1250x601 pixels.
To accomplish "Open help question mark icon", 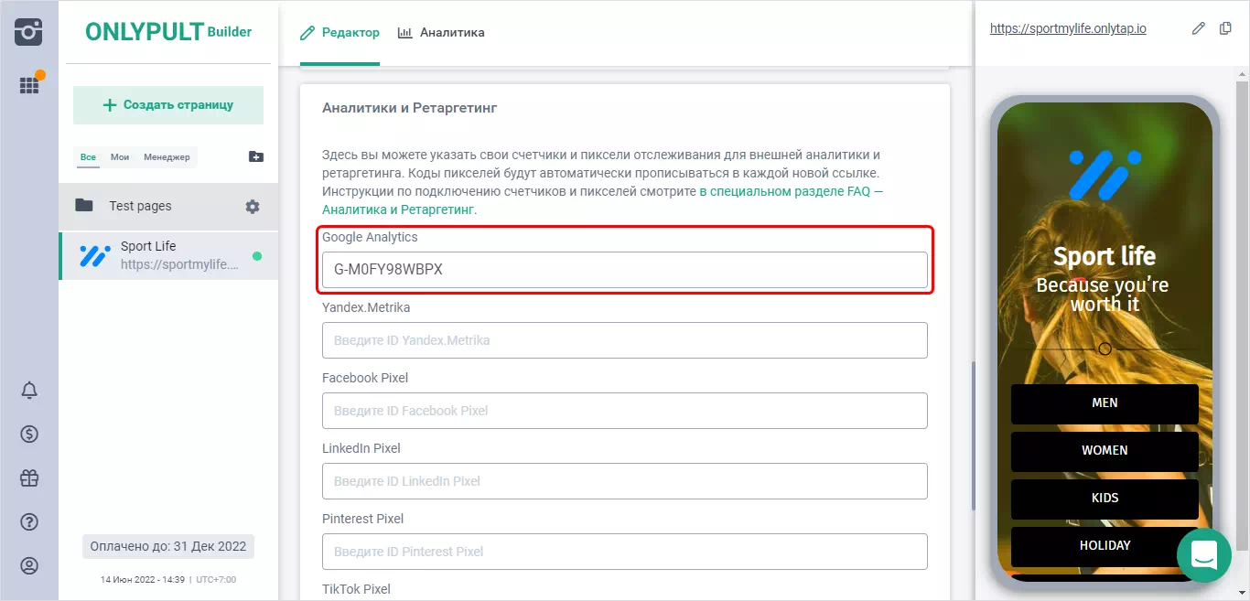I will pos(29,522).
